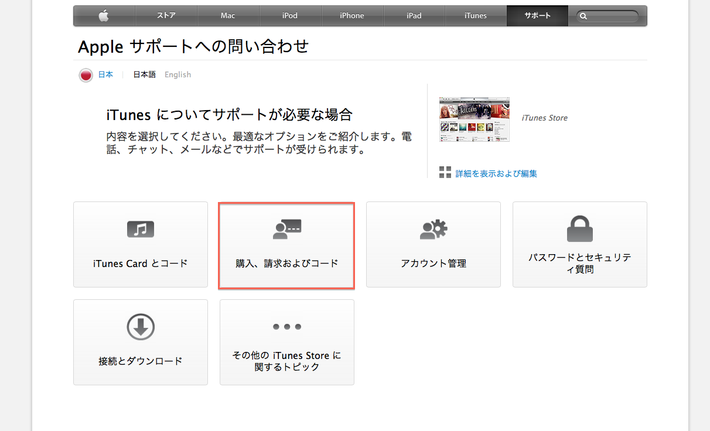This screenshot has height=431, width=710.
Task: Switch language to English
Action: (x=177, y=74)
